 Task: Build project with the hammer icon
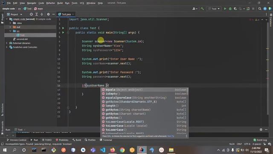[x=202, y=9]
